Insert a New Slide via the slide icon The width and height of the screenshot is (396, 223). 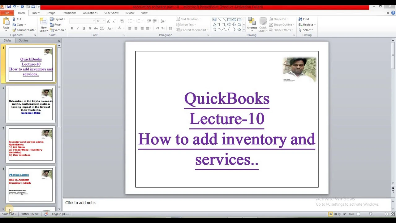pos(44,22)
